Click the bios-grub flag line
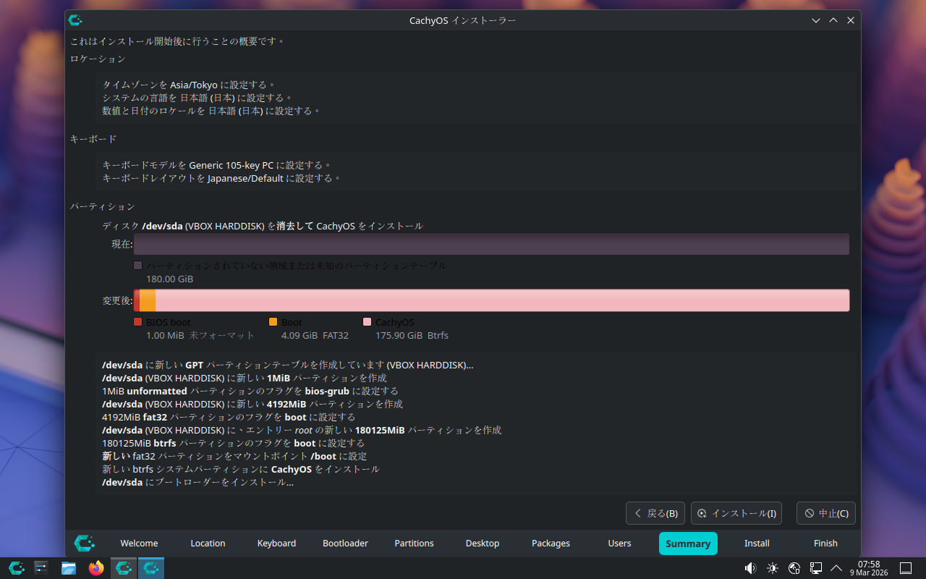Viewport: 926px width, 579px height. click(x=250, y=391)
